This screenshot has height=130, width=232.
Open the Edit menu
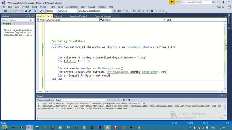click(x=10, y=7)
